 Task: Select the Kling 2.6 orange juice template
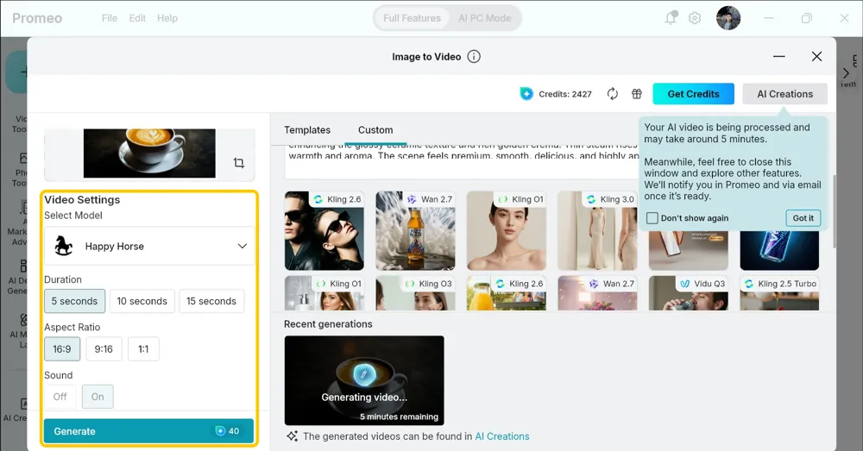(x=507, y=293)
